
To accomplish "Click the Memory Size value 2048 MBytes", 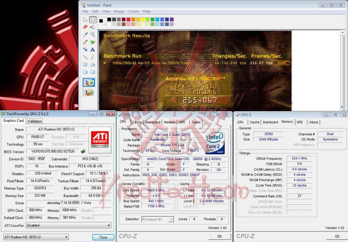I will tap(268, 139).
